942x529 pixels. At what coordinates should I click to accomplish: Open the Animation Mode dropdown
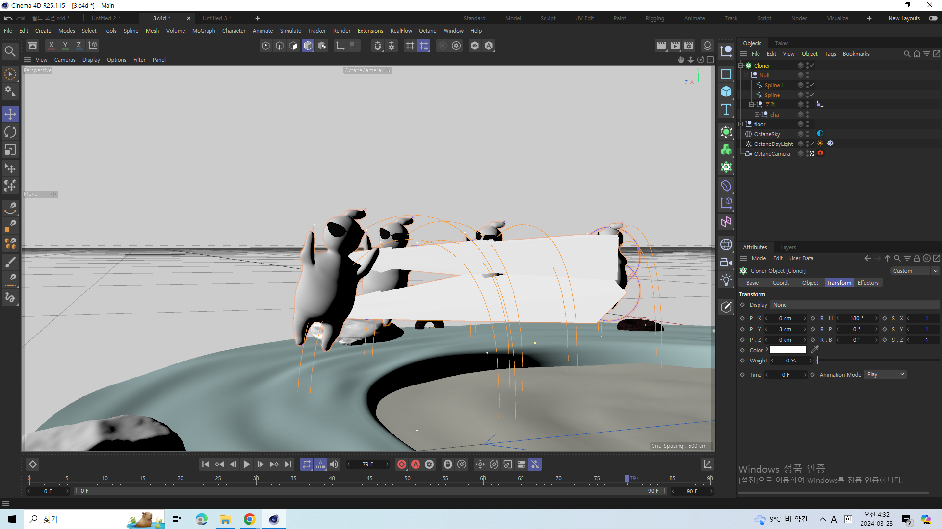885,374
